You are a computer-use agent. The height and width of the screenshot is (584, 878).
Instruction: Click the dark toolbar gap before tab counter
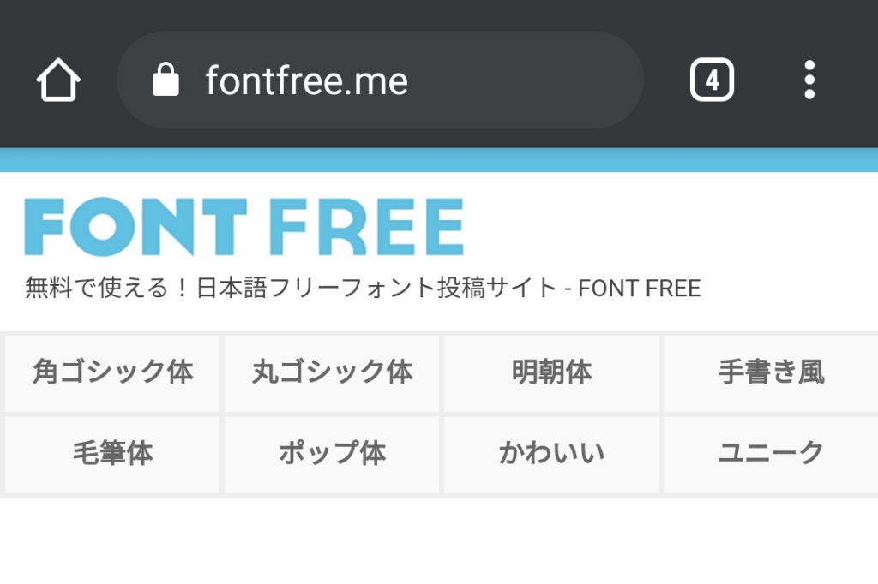click(666, 81)
